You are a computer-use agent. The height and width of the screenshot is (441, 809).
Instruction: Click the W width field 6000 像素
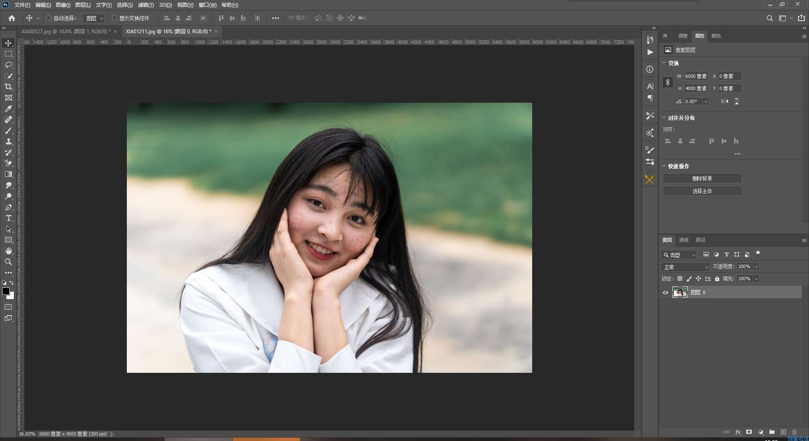pyautogui.click(x=696, y=76)
